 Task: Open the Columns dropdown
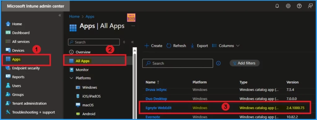pyautogui.click(x=226, y=46)
